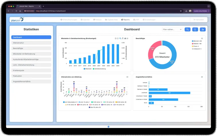Open the Angestelltenverhältnis chart menu
Screen dimensions: 217x136
[x=202, y=77]
